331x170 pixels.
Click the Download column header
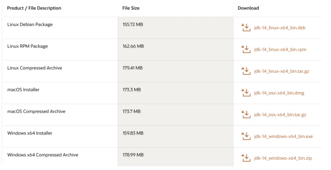pos(248,8)
